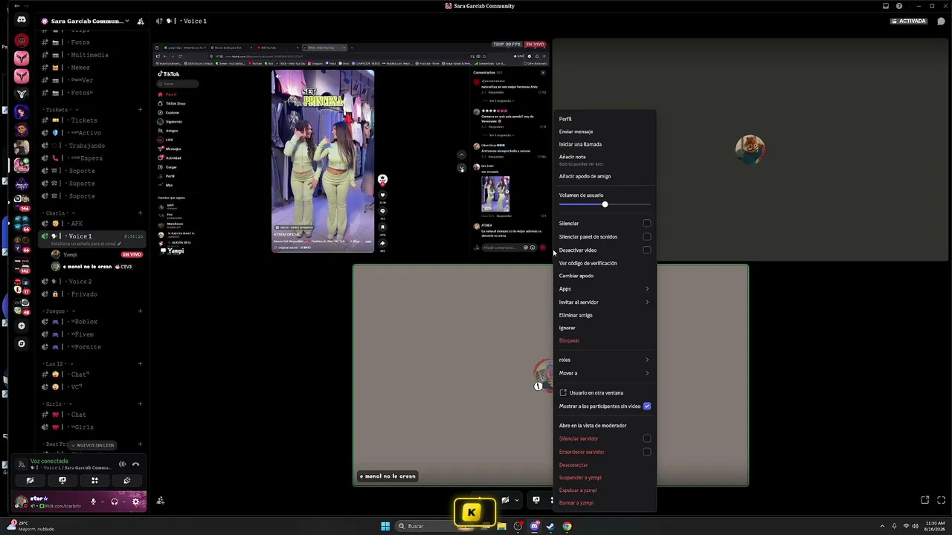The width and height of the screenshot is (952, 535).
Task: Enter fullscreen call view
Action: [x=941, y=500]
